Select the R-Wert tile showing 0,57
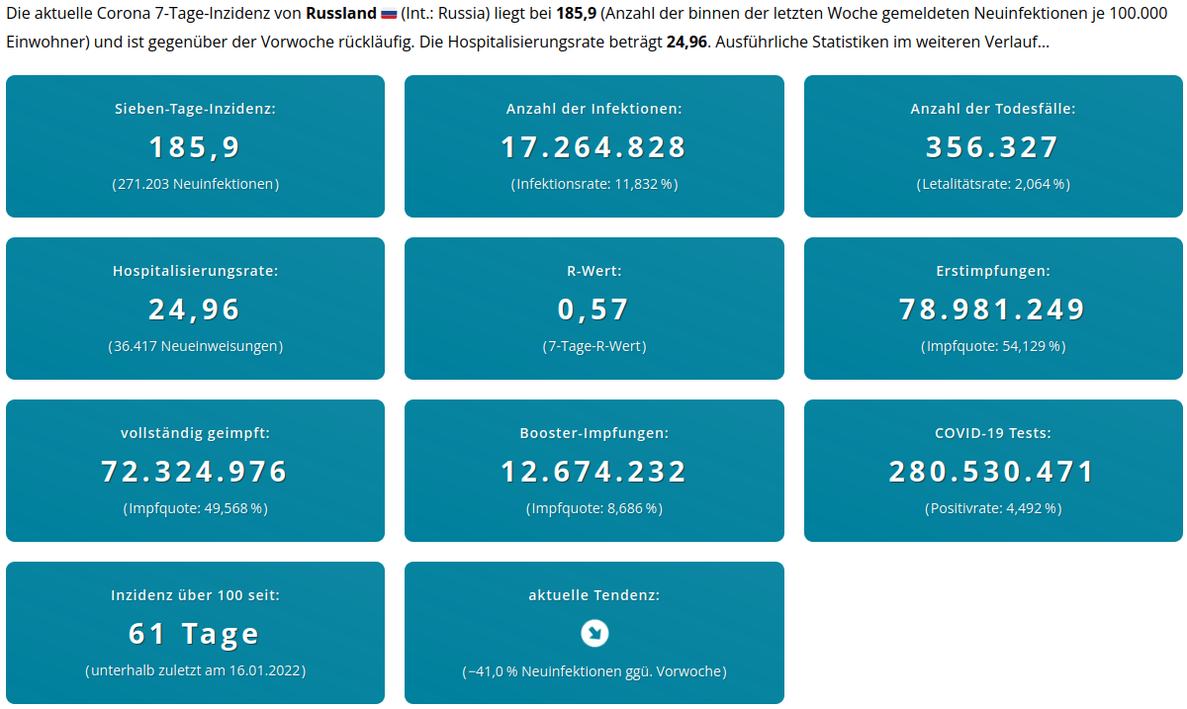The width and height of the screenshot is (1187, 709). 593,310
